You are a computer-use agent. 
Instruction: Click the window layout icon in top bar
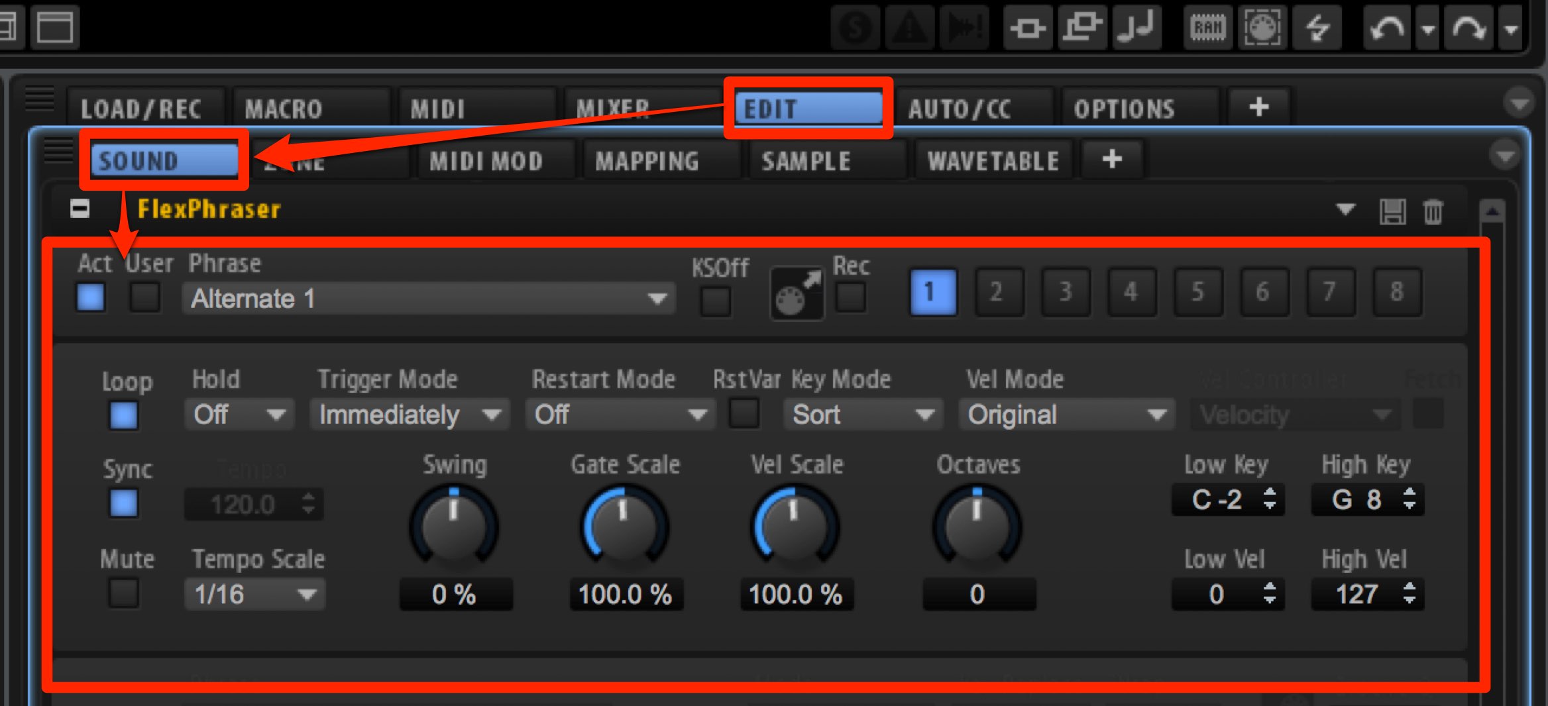tap(54, 26)
